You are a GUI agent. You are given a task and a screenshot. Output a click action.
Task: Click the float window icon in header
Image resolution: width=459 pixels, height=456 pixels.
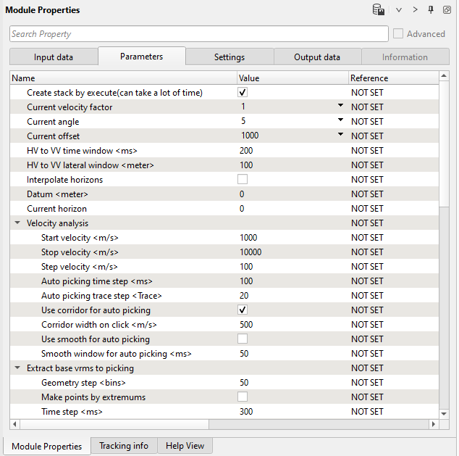click(447, 10)
